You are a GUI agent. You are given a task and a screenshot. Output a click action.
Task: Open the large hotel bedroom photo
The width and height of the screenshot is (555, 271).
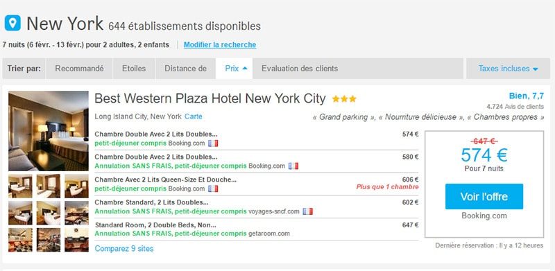tap(49, 131)
